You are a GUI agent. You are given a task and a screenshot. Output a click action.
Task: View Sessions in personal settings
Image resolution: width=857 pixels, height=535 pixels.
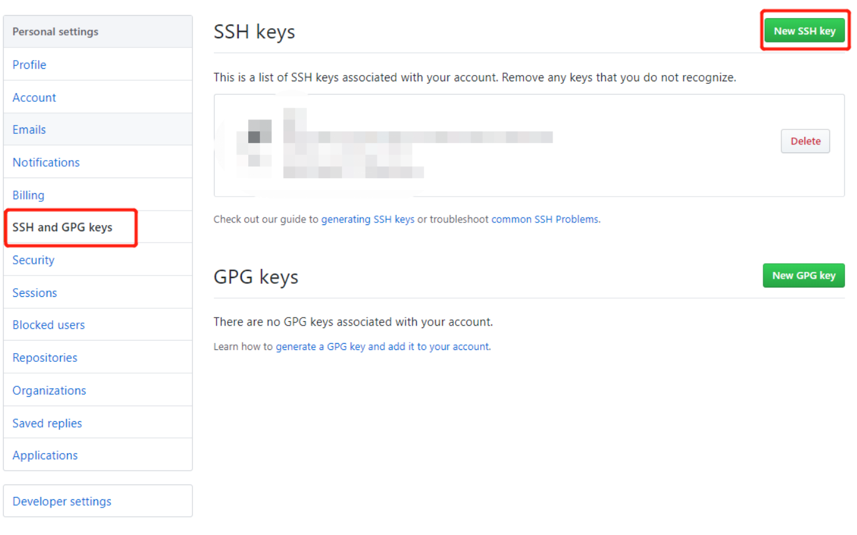pos(98,292)
